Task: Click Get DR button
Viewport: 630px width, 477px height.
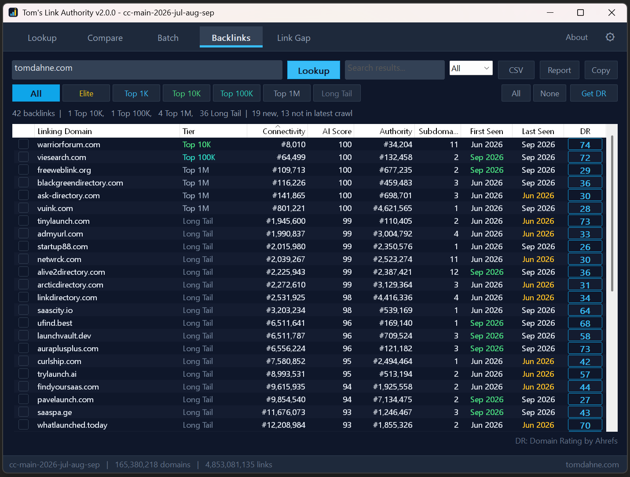Action: [594, 93]
